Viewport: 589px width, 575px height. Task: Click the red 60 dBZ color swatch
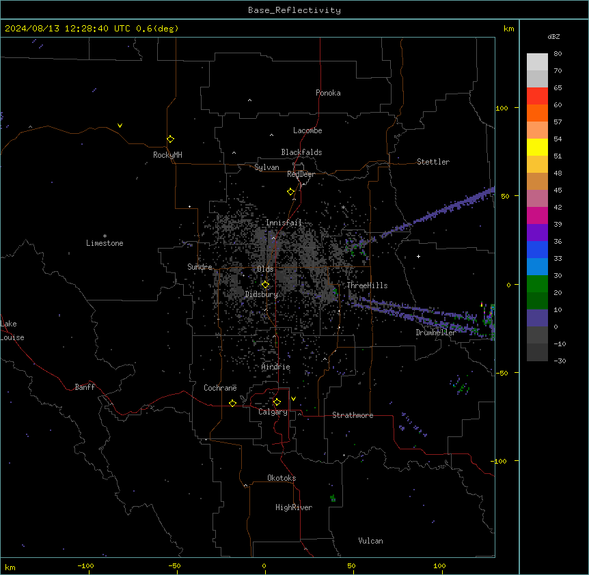click(x=537, y=96)
